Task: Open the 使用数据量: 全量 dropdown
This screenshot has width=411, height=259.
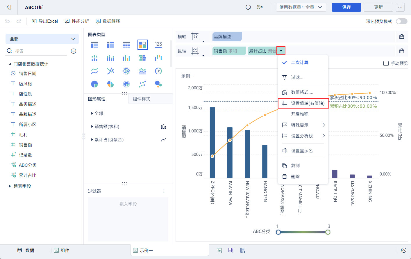Action: coord(301,7)
